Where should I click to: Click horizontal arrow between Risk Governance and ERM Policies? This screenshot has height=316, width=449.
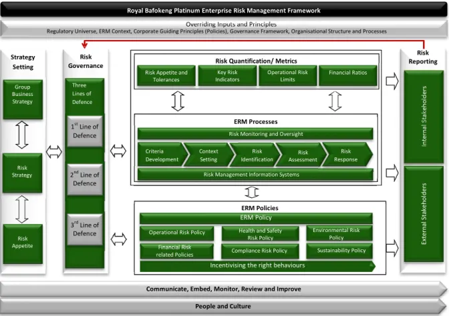tap(118, 239)
